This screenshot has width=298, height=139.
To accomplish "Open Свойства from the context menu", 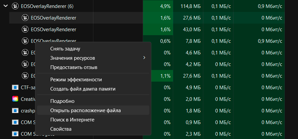I will click(61, 129).
